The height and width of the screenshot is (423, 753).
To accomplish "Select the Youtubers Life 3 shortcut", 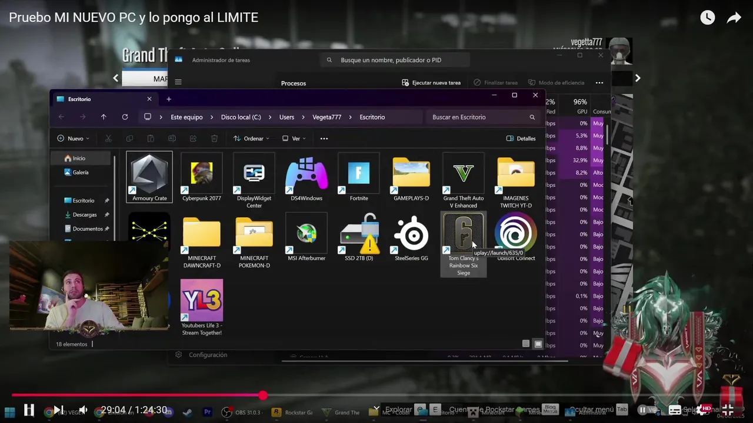I will (202, 307).
